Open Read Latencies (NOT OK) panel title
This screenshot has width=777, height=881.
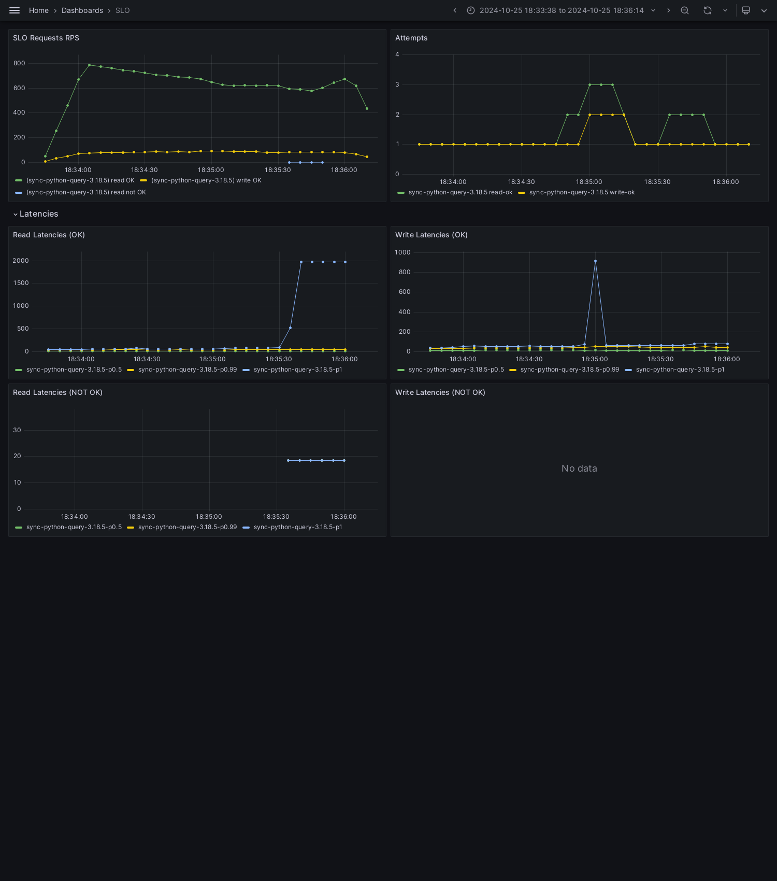coord(57,392)
